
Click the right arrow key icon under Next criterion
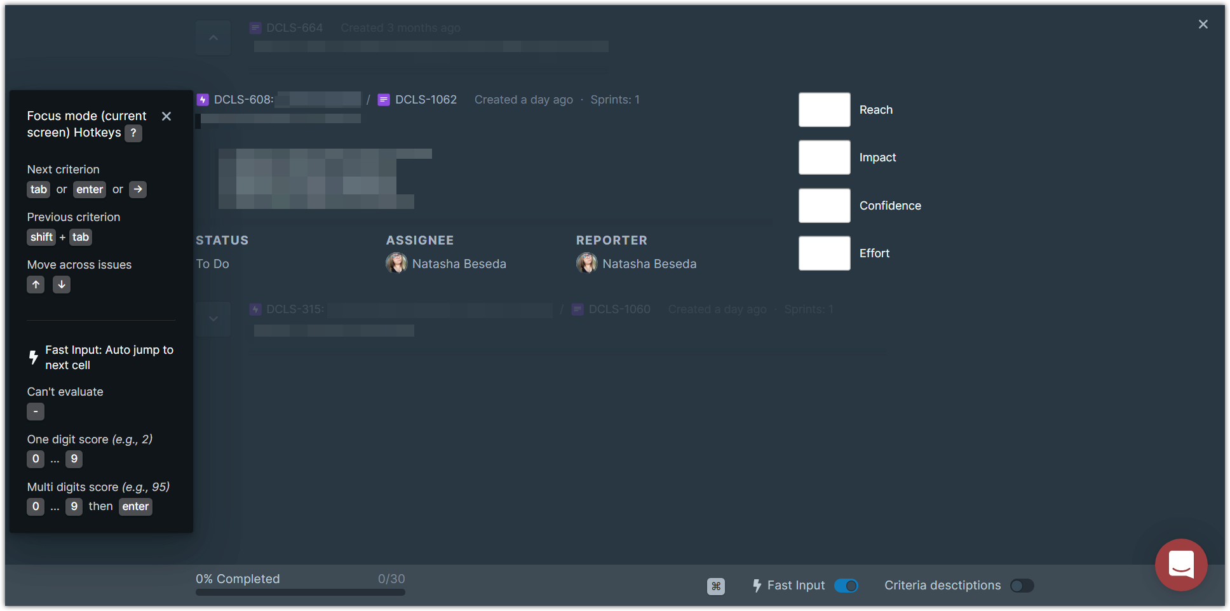(138, 189)
